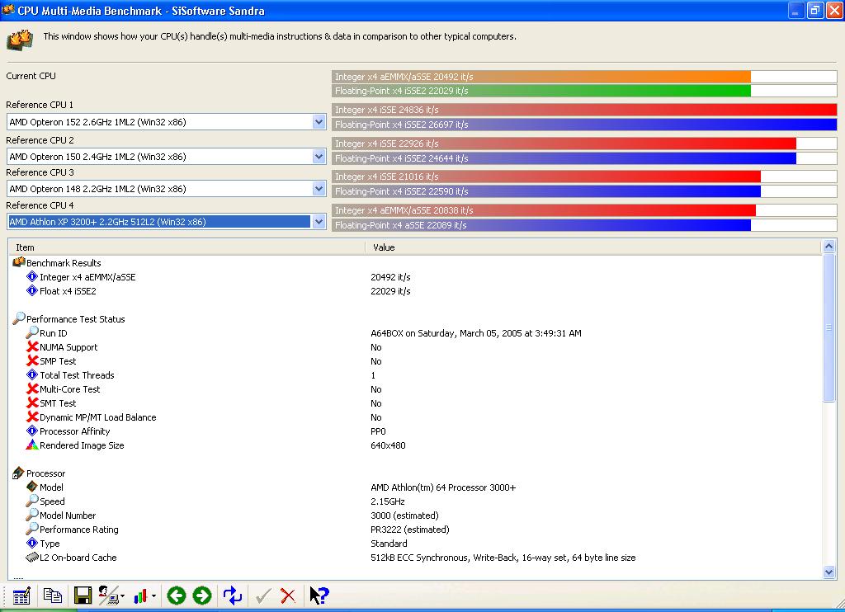Screen dimensions: 845x612
Task: Click the info icon for Processor Affinity
Action: pos(32,431)
